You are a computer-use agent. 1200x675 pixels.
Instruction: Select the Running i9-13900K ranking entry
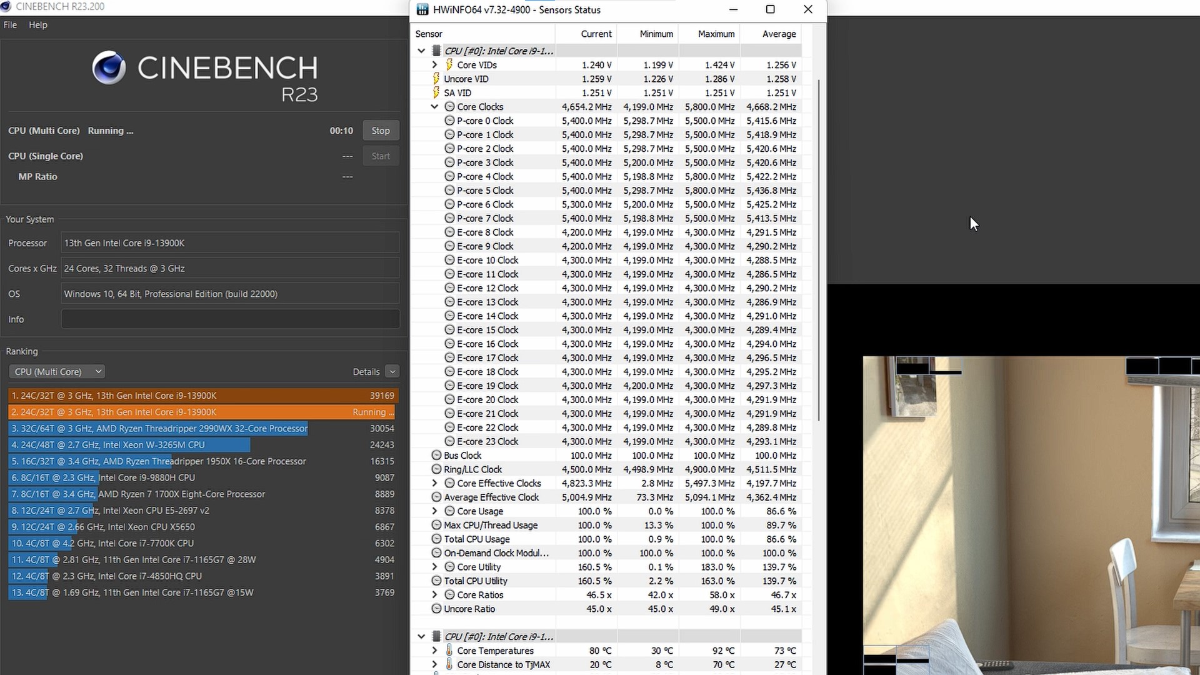tap(203, 412)
